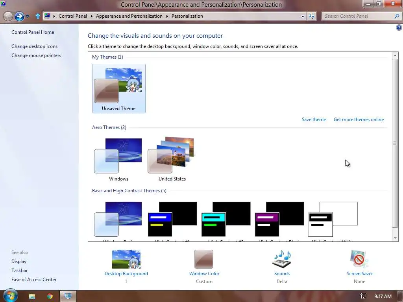Expand the arrow before Control Panel breadcrumb
The height and width of the screenshot is (302, 403).
[x=54, y=16]
